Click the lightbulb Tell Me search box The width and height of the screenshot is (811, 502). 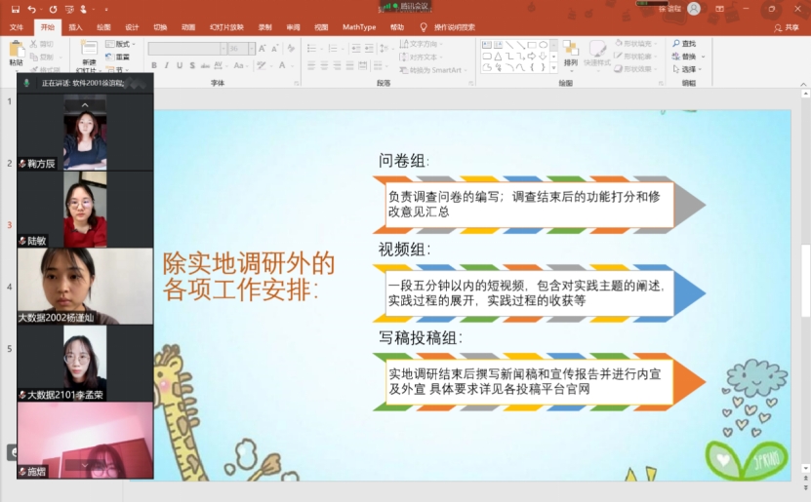[448, 27]
